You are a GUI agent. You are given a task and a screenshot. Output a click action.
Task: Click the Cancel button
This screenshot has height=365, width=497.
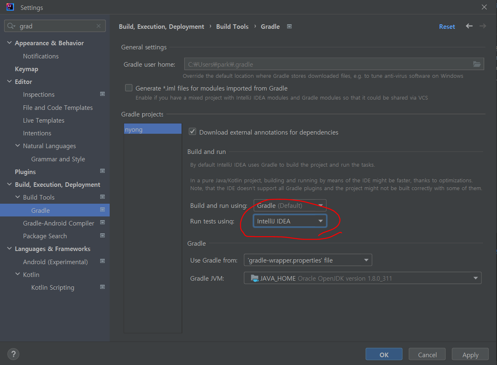coord(427,354)
